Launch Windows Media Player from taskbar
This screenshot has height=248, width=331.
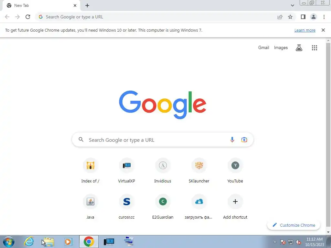coord(69,242)
